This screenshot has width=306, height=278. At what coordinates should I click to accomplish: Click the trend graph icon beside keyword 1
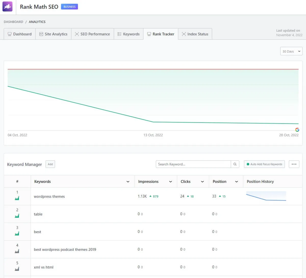pyautogui.click(x=17, y=198)
